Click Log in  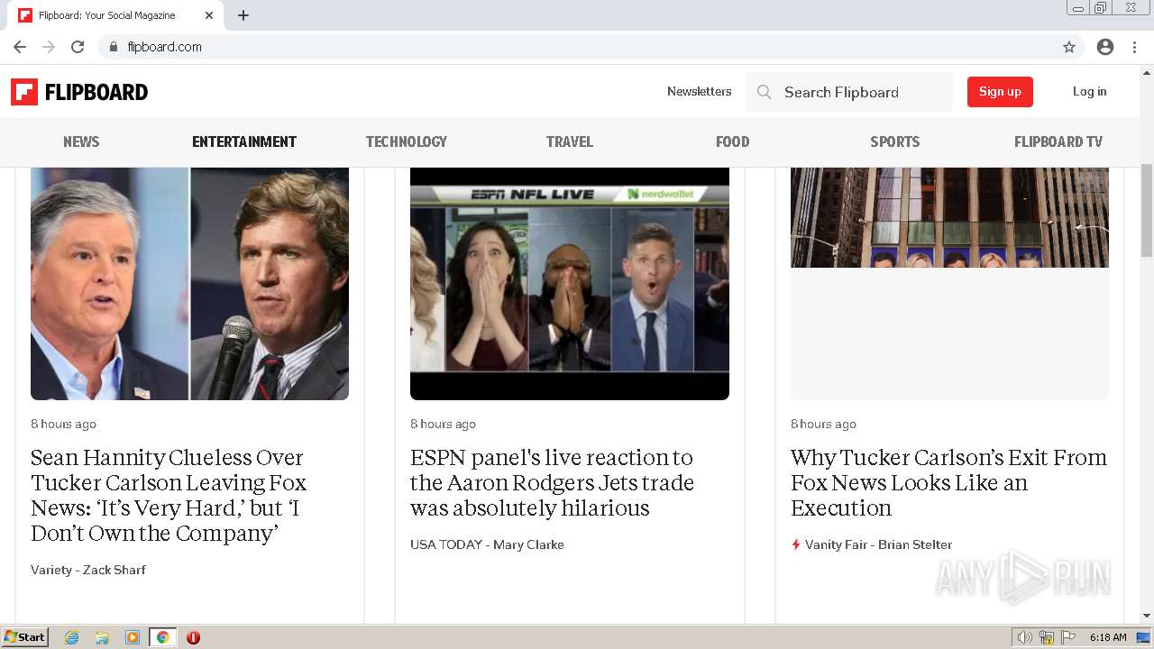(1089, 91)
